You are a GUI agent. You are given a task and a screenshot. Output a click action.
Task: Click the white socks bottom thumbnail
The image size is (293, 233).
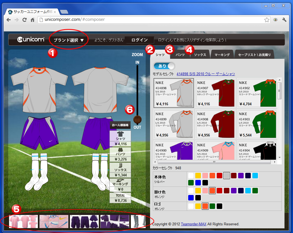click(138, 222)
